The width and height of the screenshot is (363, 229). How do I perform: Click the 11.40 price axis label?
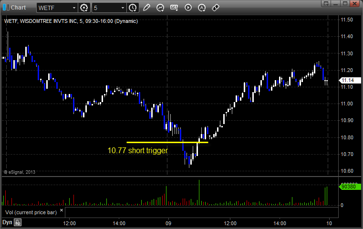tap(347, 36)
